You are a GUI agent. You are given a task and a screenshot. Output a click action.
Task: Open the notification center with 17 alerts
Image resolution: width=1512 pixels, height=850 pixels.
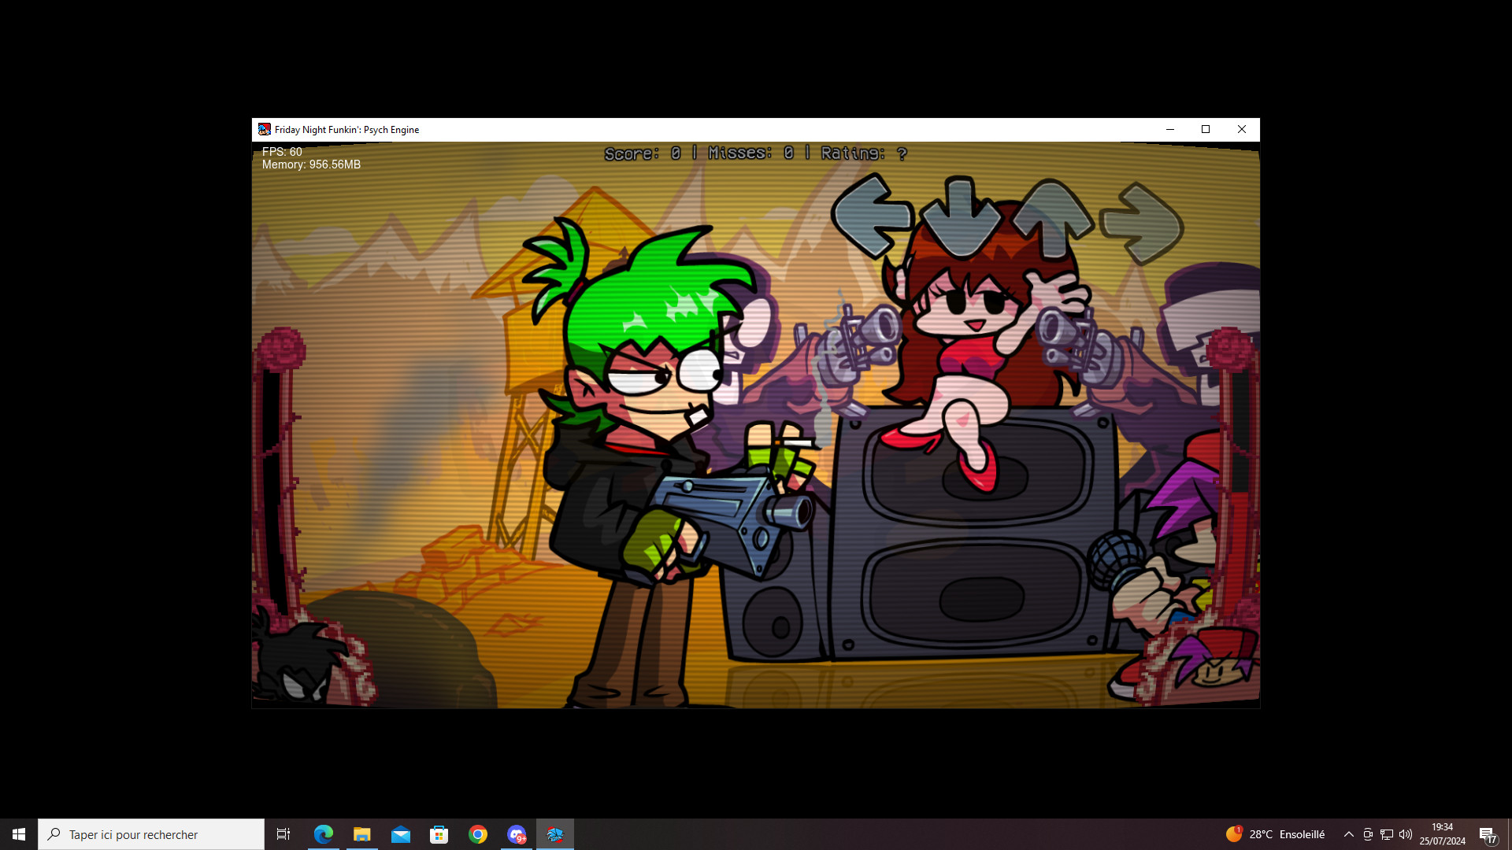(x=1488, y=835)
